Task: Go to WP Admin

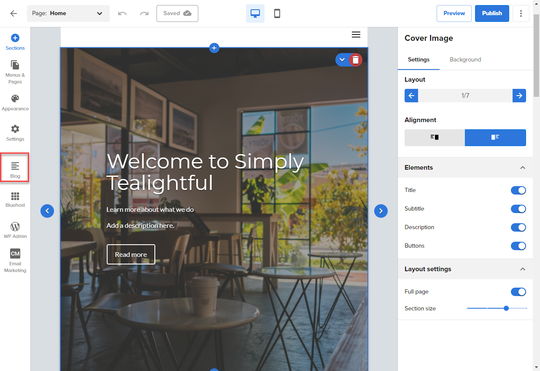Action: [15, 230]
